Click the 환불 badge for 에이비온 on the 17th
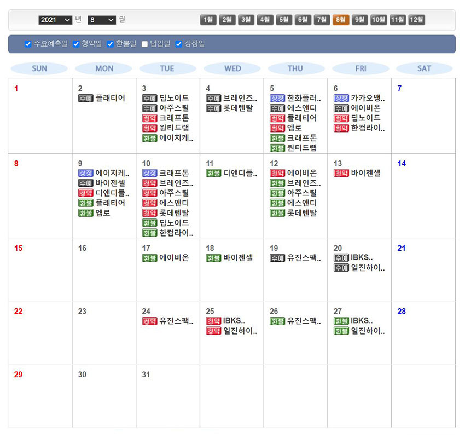This screenshot has height=437, width=465. (x=149, y=258)
